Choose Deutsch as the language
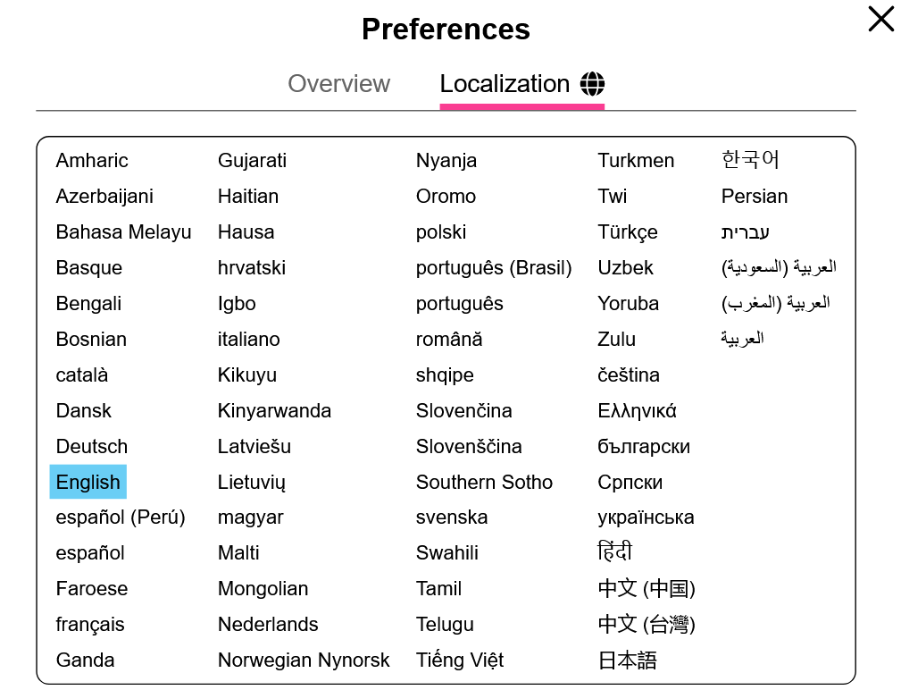The height and width of the screenshot is (690, 901). (x=92, y=446)
